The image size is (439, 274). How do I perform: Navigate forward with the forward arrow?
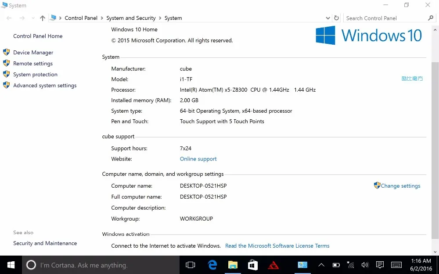tap(22, 18)
